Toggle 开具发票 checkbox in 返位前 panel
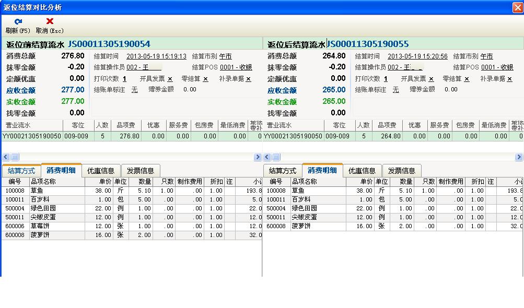 (170, 79)
